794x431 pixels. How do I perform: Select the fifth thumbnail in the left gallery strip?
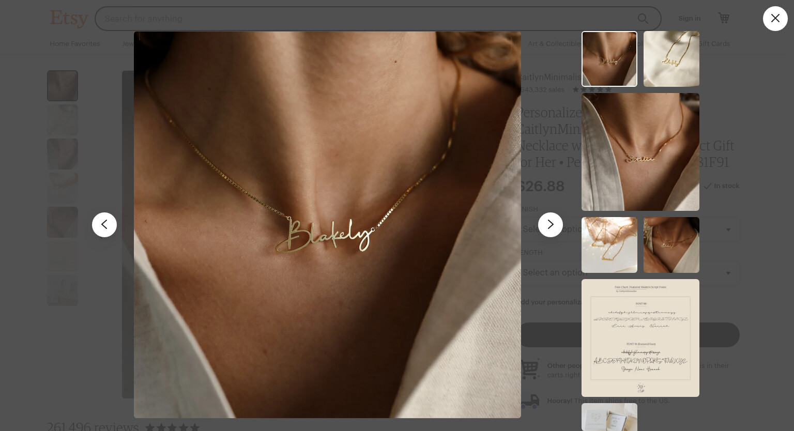click(x=63, y=222)
